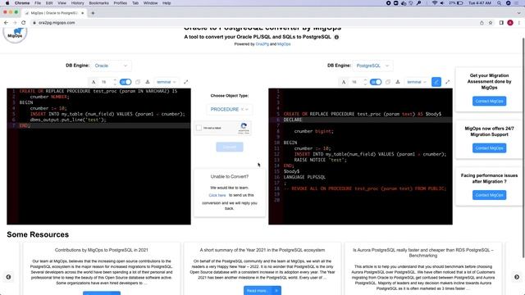The image size is (525, 295).
Task: Open the Oracle editor terminal theme dropdown
Action: point(166,82)
